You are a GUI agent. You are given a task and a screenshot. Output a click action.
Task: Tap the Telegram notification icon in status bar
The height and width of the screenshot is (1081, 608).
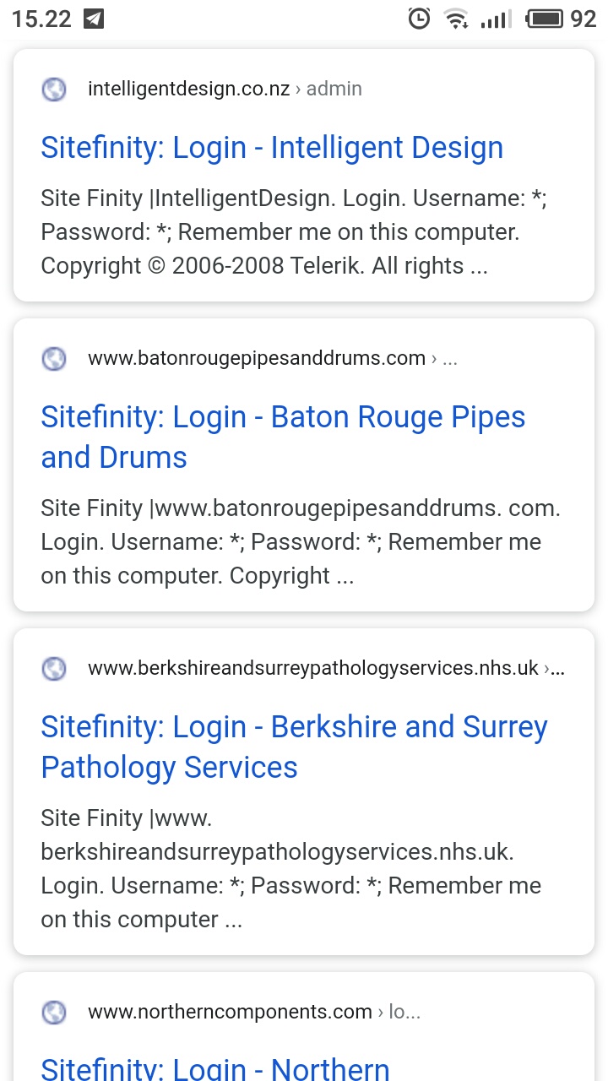(x=95, y=19)
